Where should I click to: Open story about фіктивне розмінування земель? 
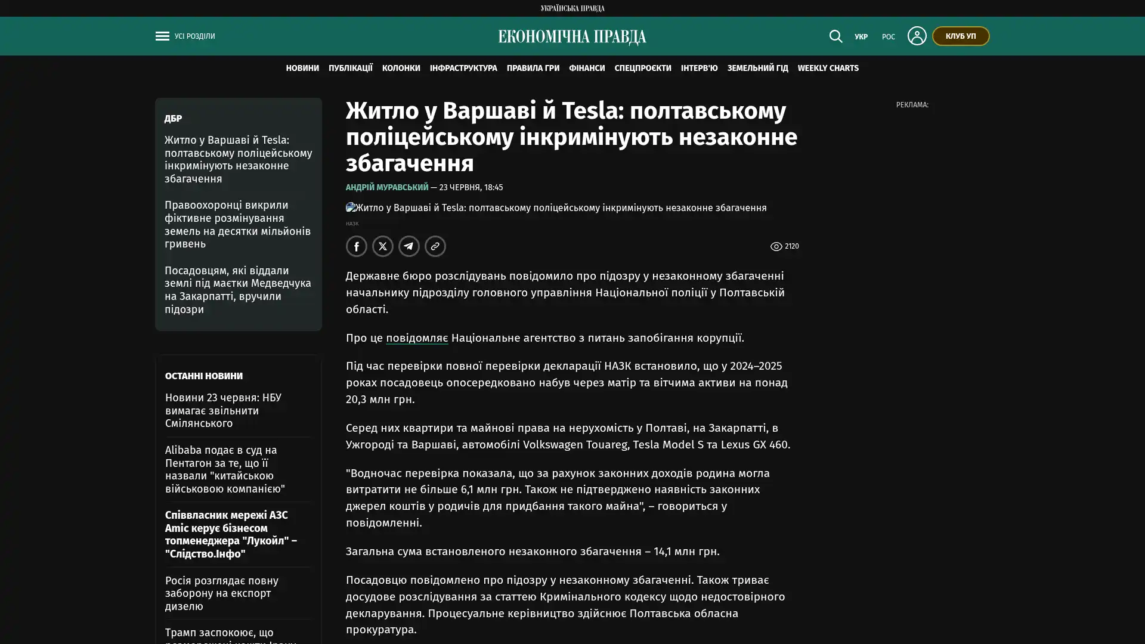click(238, 224)
